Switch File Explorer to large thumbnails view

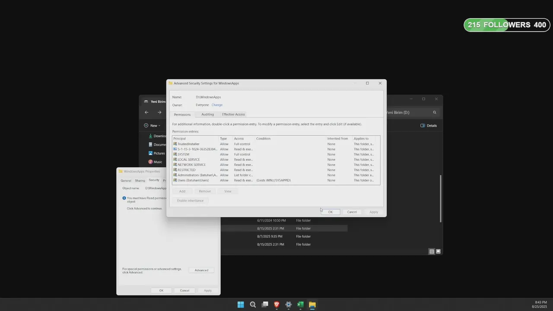[438, 251]
